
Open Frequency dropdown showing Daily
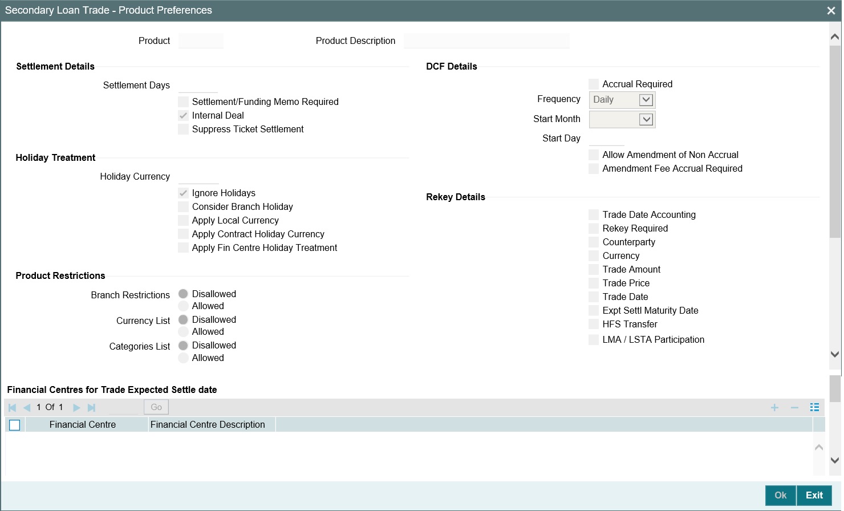click(622, 100)
